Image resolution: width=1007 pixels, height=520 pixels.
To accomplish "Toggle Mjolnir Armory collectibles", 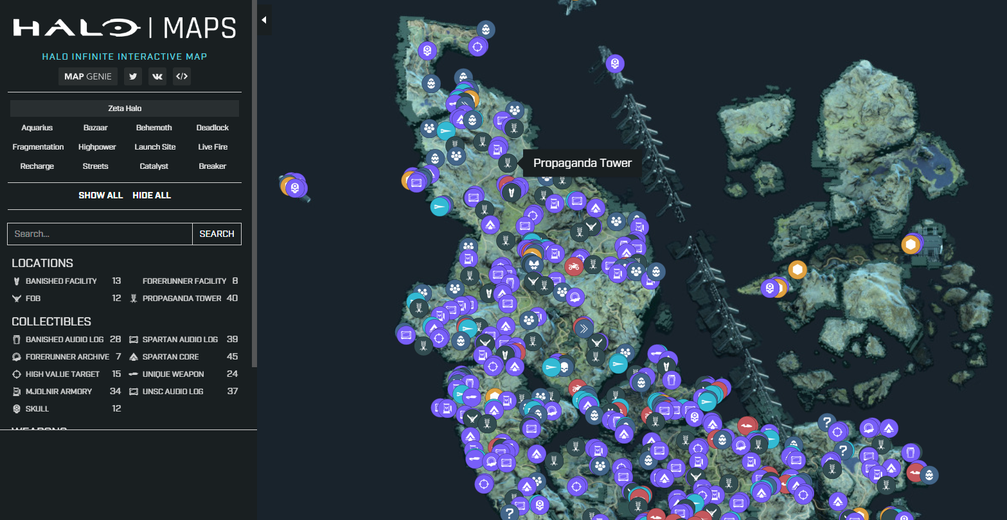I will (x=67, y=392).
